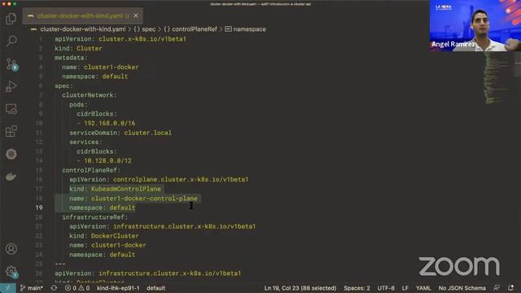Screen dimensions: 521x293
Task: Open the Kubernetes extension view
Action: point(11,154)
